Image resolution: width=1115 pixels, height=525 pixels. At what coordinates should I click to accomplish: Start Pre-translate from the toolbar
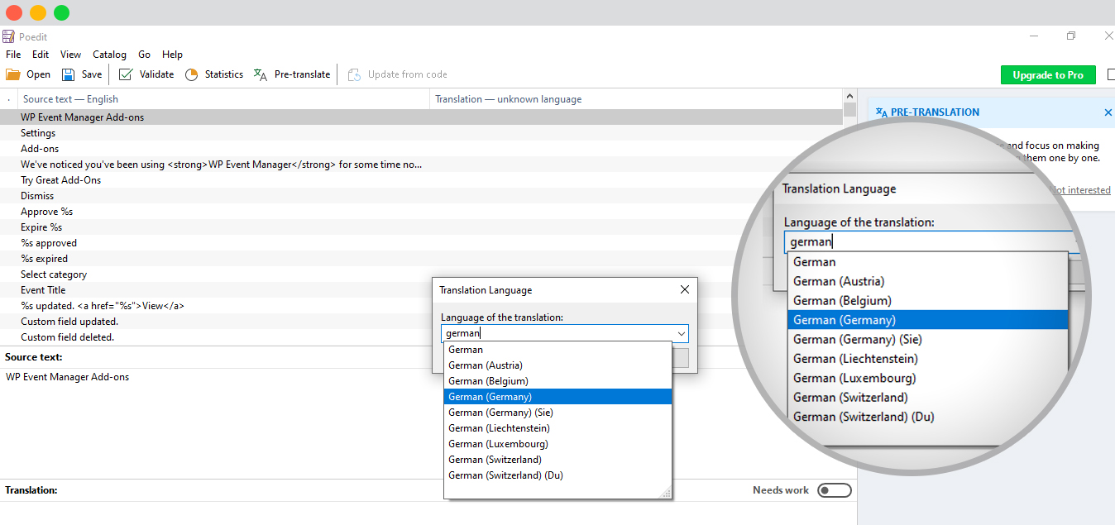[291, 74]
